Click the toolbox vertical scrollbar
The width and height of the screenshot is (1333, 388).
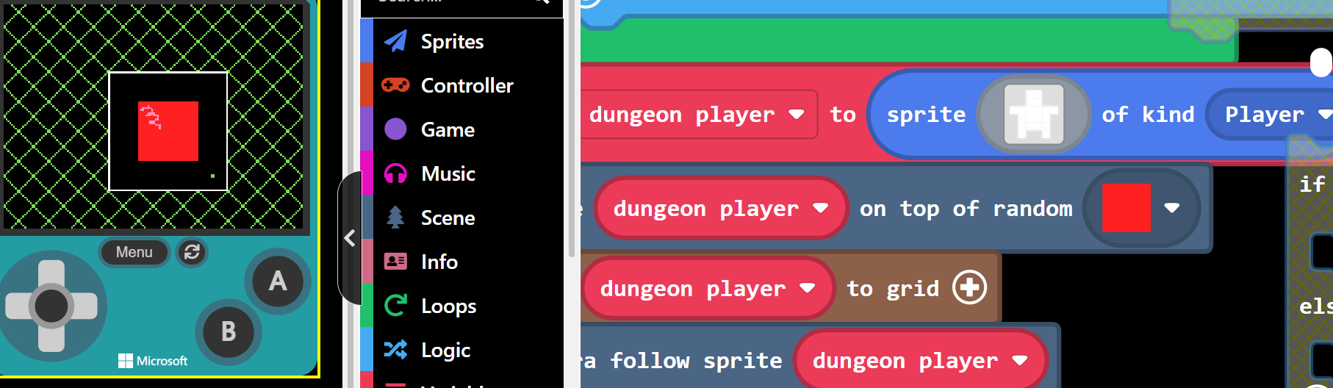pyautogui.click(x=572, y=129)
